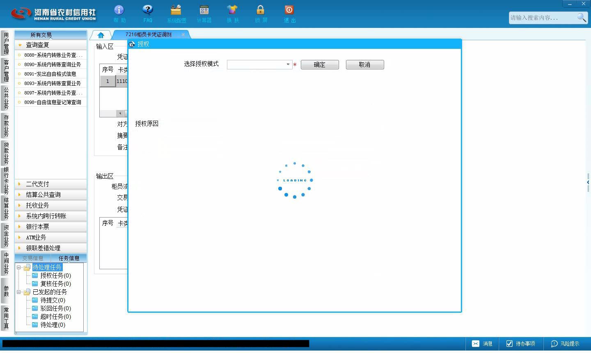Open the 银行卡业务 side tab
Image resolution: width=591 pixels, height=353 pixels.
[6, 181]
